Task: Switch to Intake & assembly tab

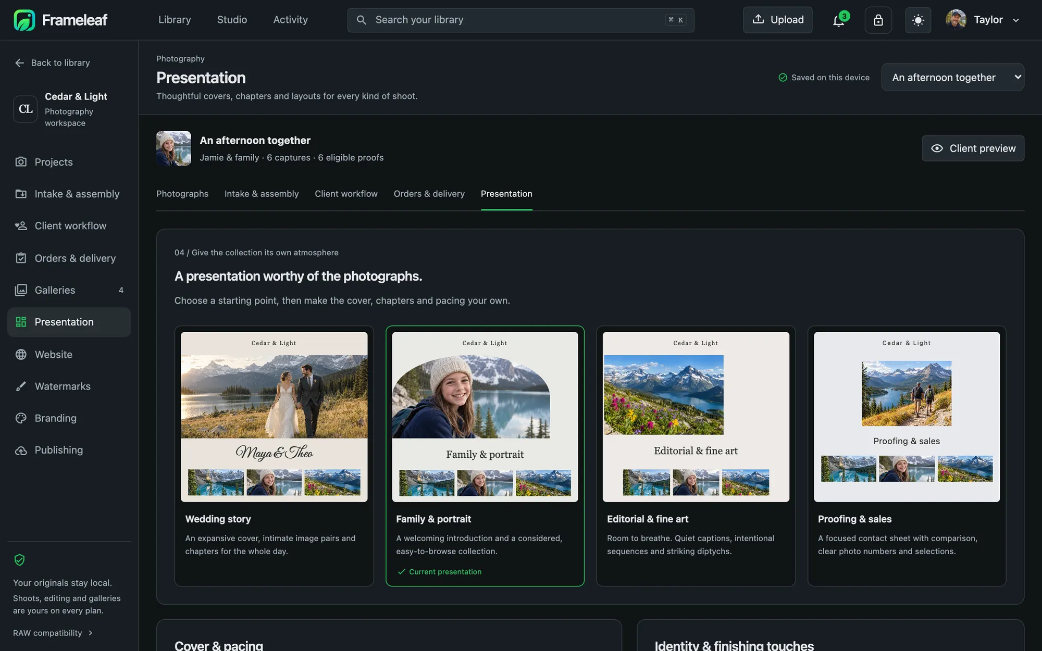Action: click(262, 194)
